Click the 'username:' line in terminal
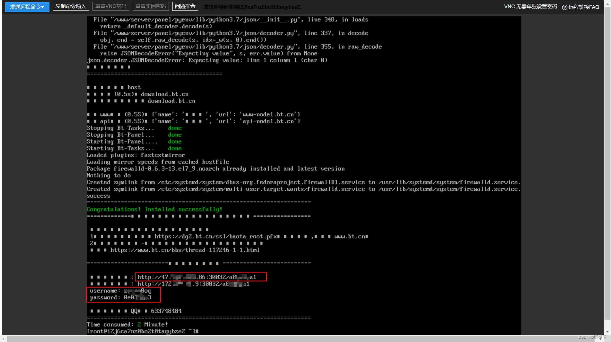This screenshot has height=342, width=611. (121, 291)
